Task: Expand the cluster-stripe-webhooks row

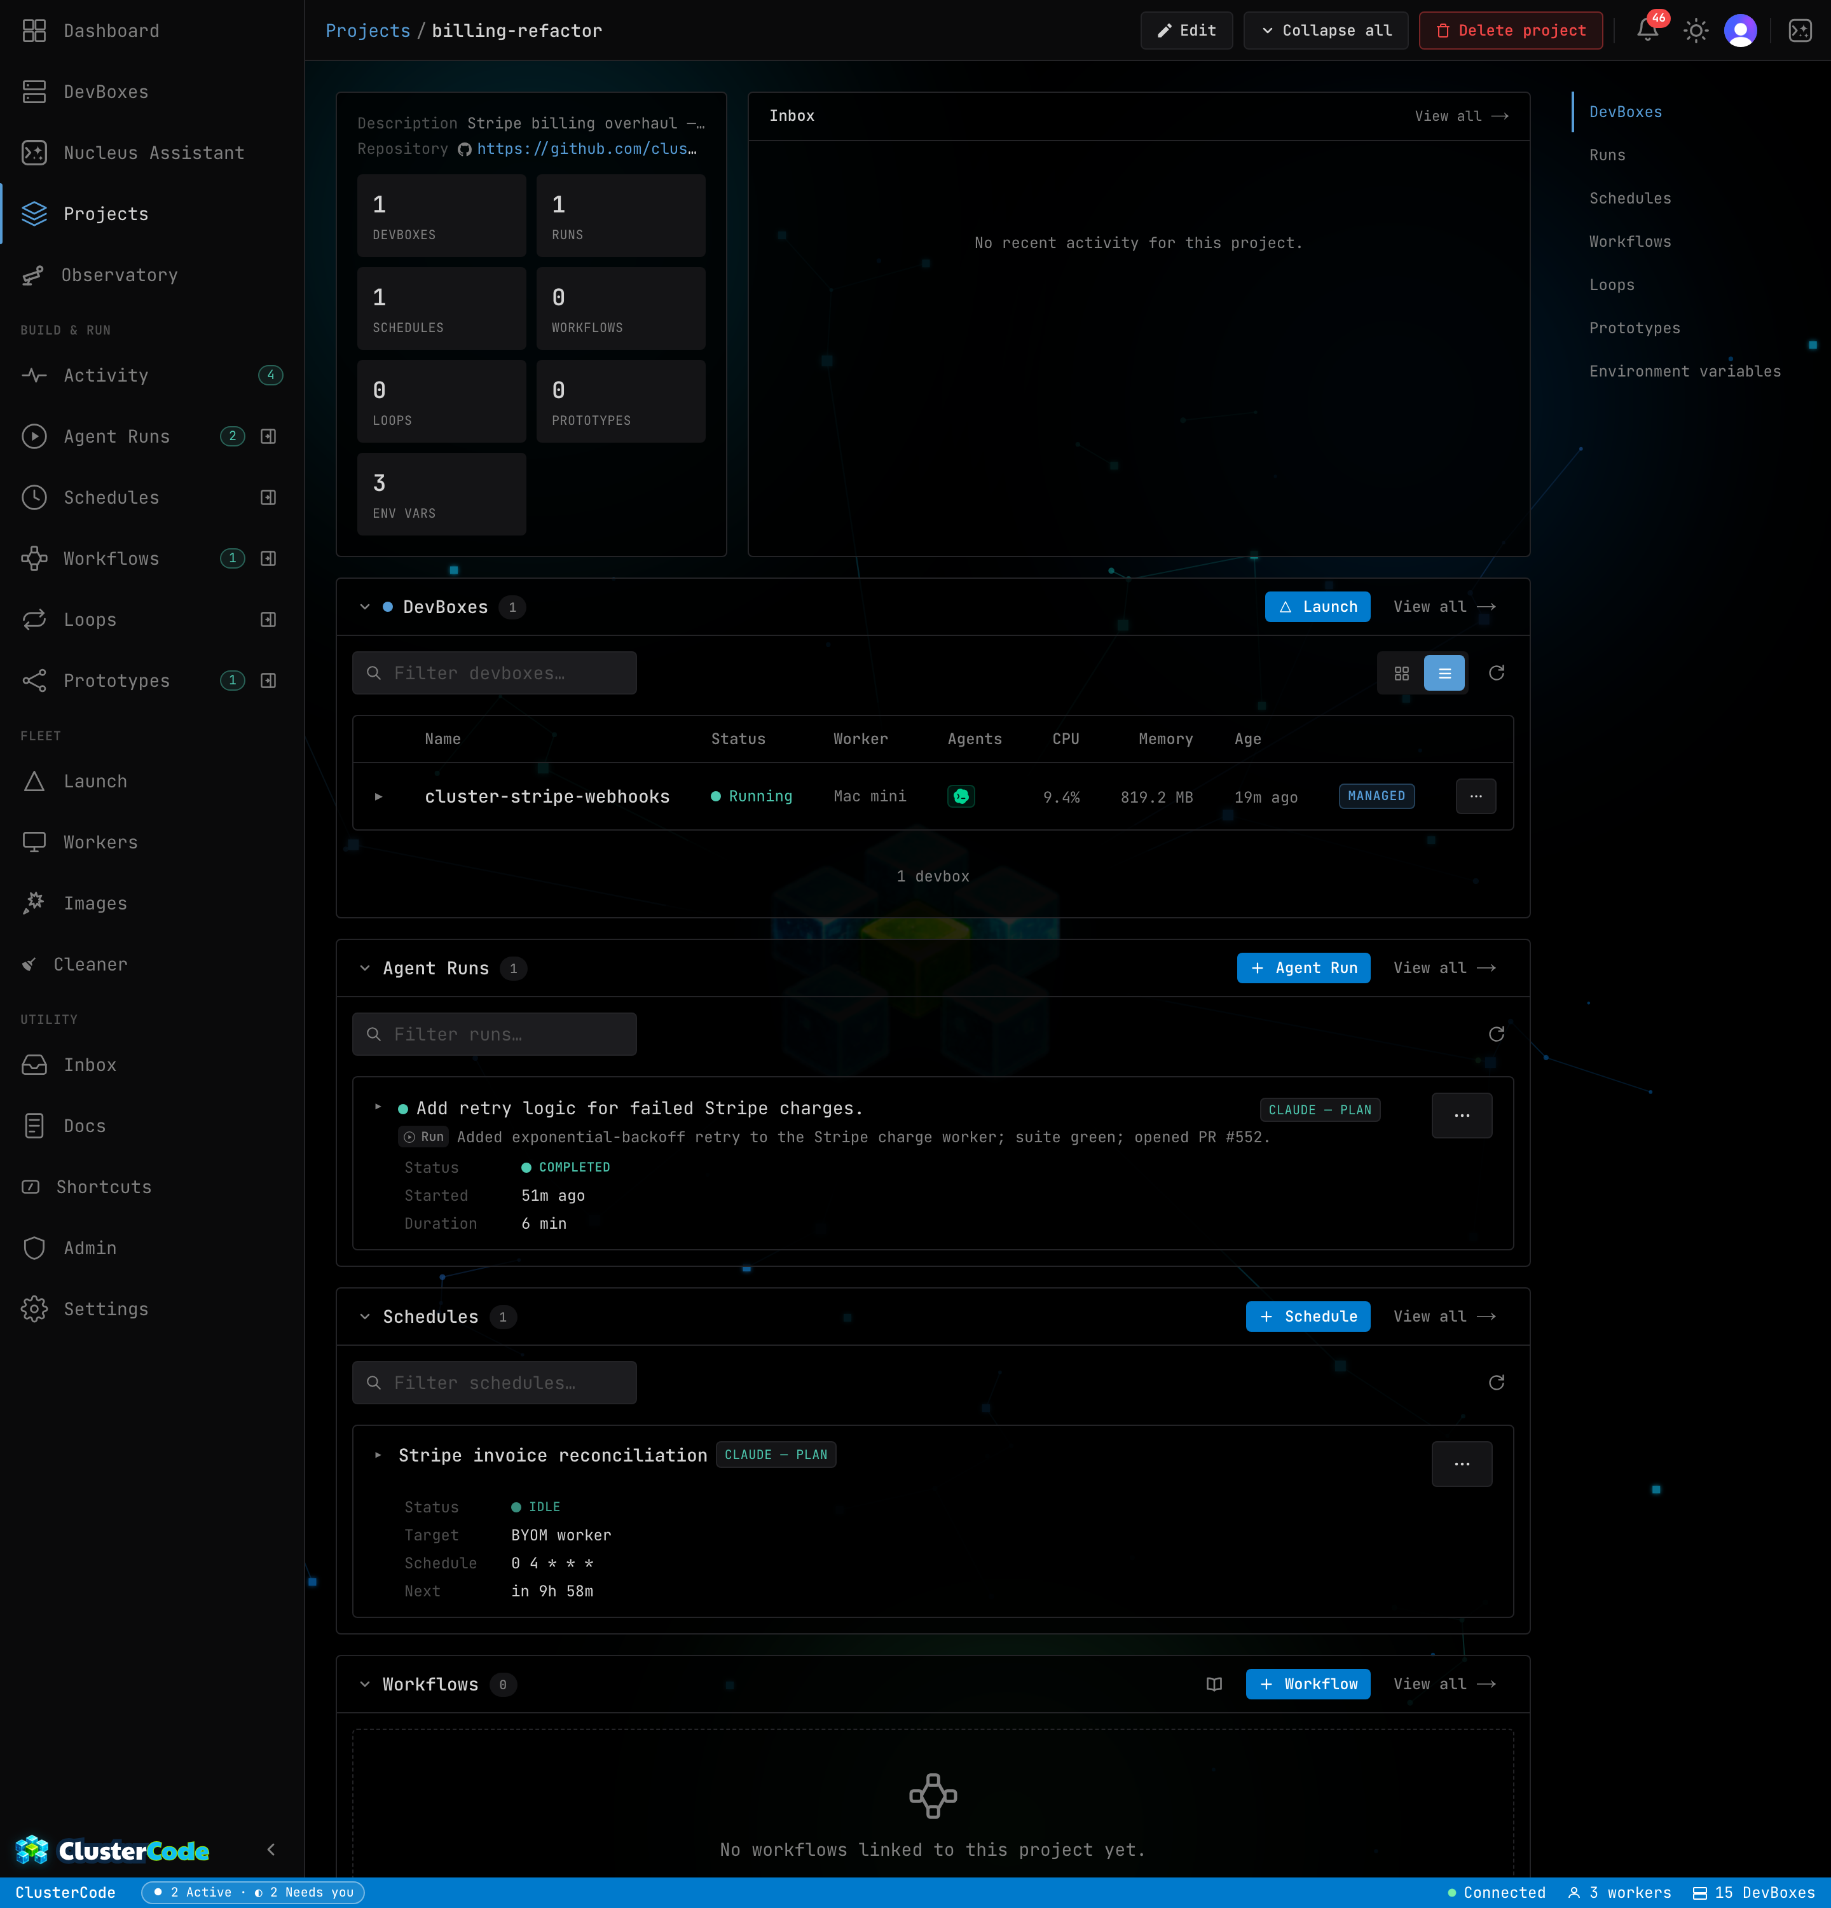Action: (x=378, y=796)
